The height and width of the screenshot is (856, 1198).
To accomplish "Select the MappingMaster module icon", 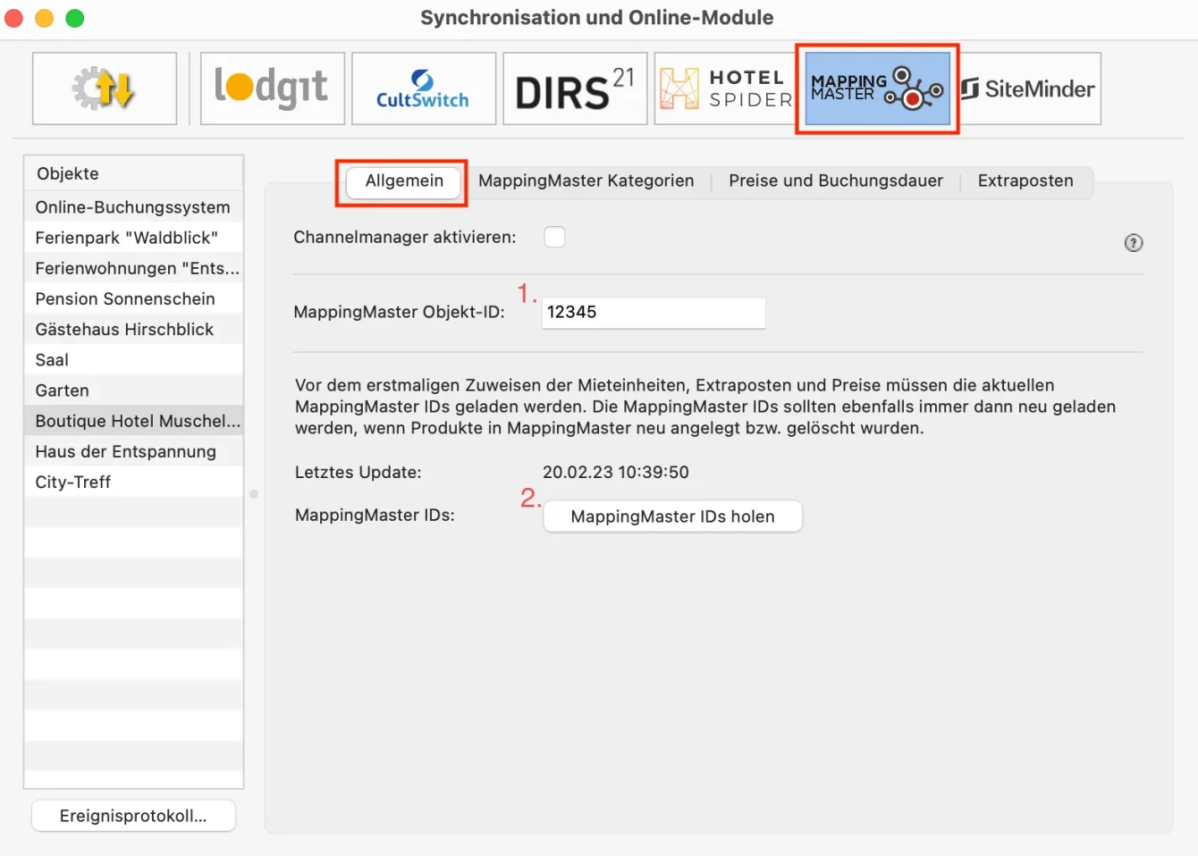I will [877, 88].
